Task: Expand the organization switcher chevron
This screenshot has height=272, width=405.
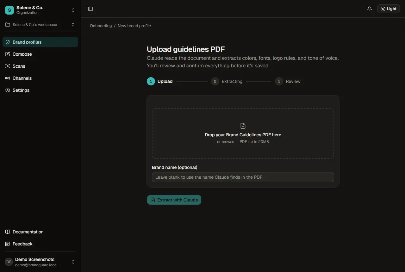Action: [x=73, y=10]
